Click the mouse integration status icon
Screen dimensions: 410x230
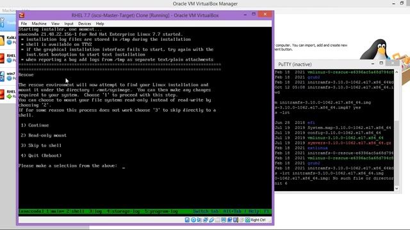point(242,220)
